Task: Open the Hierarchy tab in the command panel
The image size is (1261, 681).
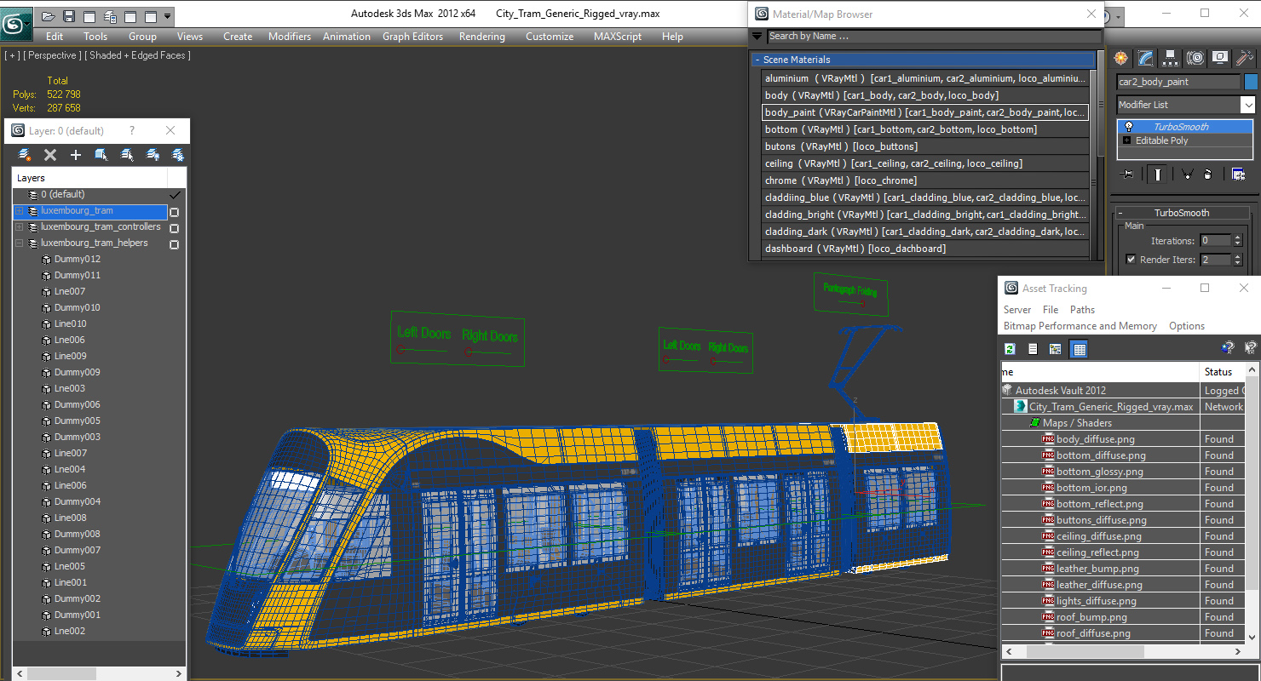Action: point(1171,58)
